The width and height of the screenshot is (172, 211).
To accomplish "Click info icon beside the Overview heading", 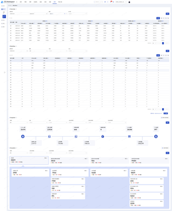I will pos(16,9).
